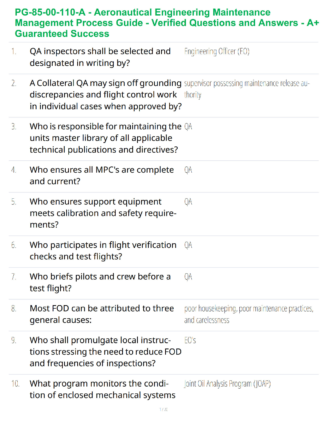Click the answer 'Engineering Officer (EO)'
Screen dimensions: 327x424
point(217,51)
